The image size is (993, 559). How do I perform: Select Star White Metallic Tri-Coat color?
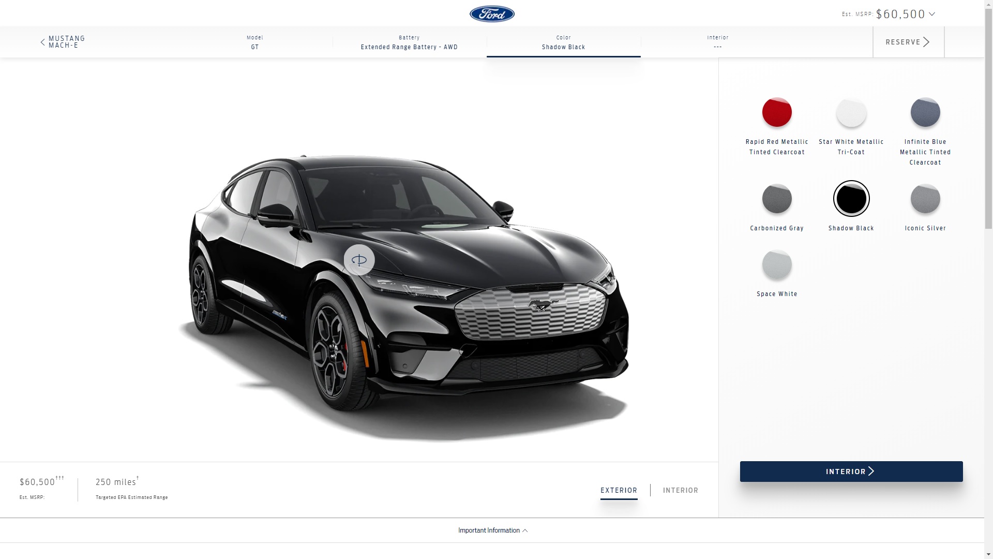point(851,112)
